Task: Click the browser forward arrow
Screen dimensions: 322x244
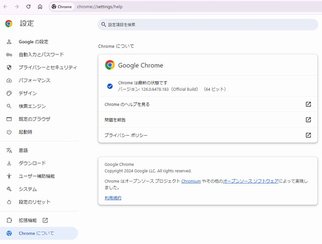Action: pos(17,7)
